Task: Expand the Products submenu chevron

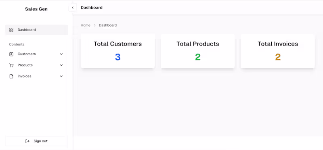Action: tap(61, 65)
